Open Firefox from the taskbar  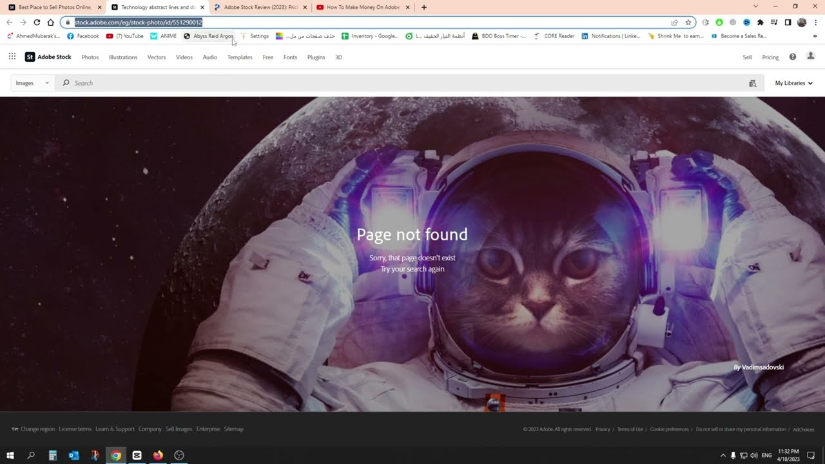coord(158,455)
